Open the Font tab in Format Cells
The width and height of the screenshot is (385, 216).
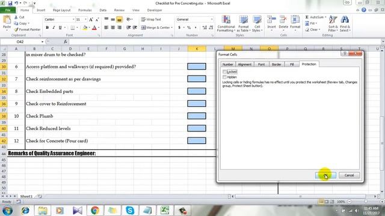(x=261, y=64)
